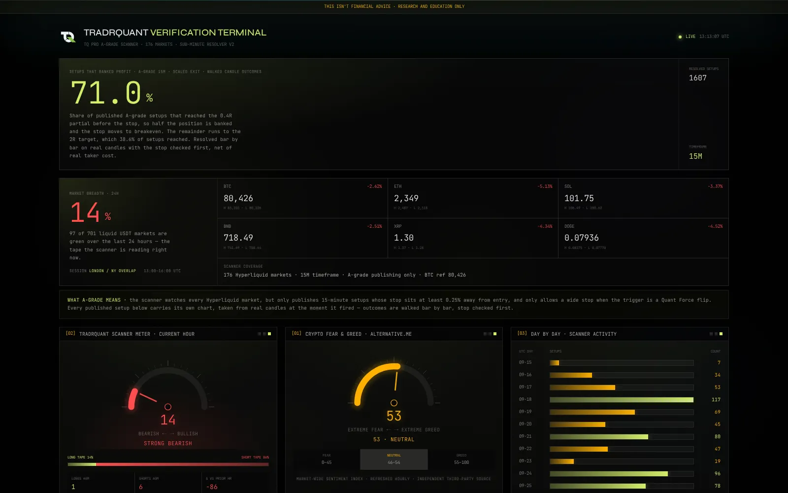Select the NEUTRAL 46-54 segment

[394, 459]
